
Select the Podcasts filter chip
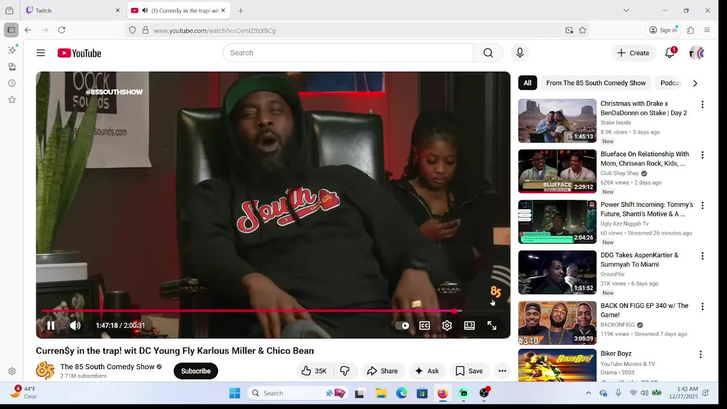click(670, 83)
